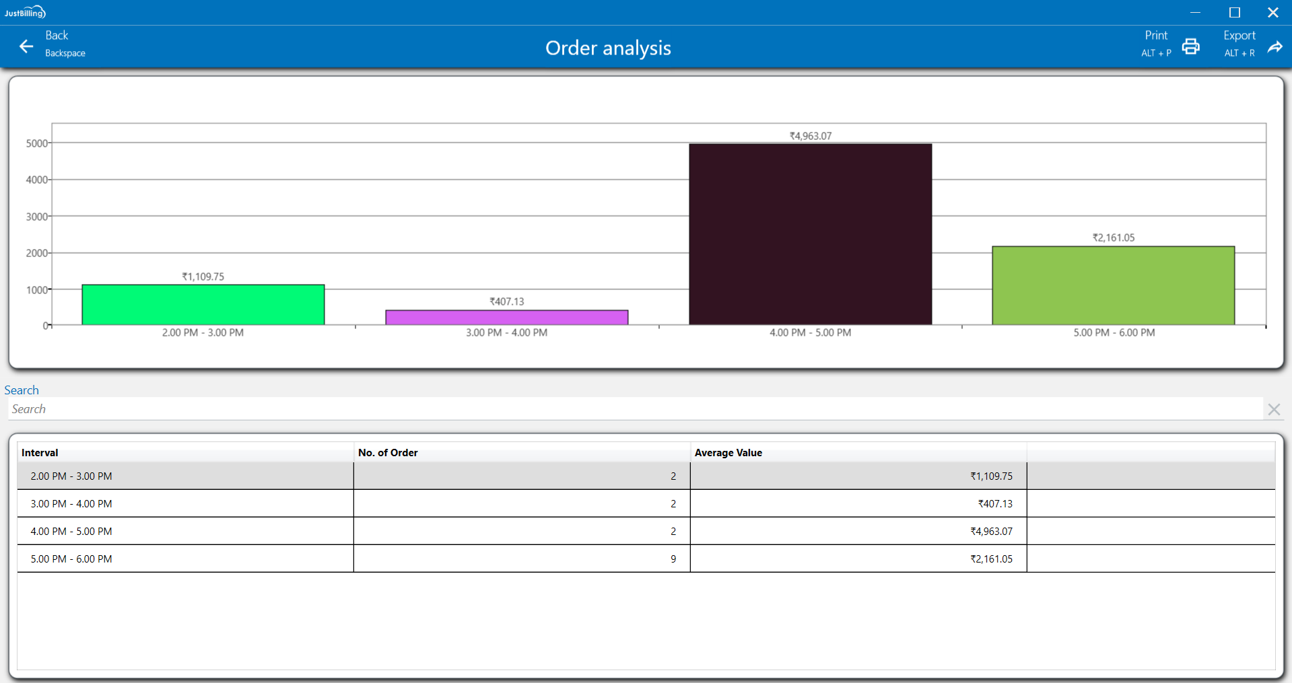1292x683 pixels.
Task: Click the export share arrow icon
Action: [1274, 46]
